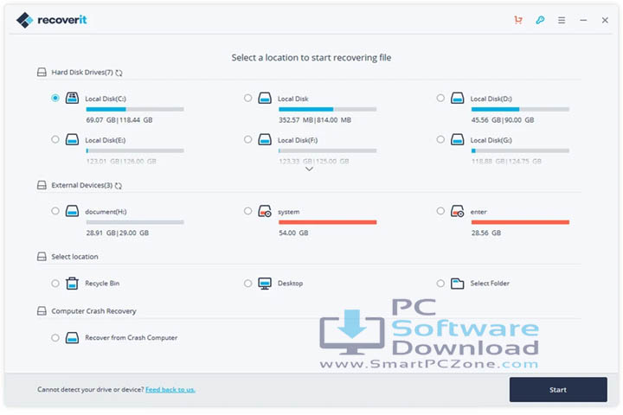Image resolution: width=623 pixels, height=415 pixels.
Task: Click the Recover from Crash Computer drive icon
Action: point(72,337)
